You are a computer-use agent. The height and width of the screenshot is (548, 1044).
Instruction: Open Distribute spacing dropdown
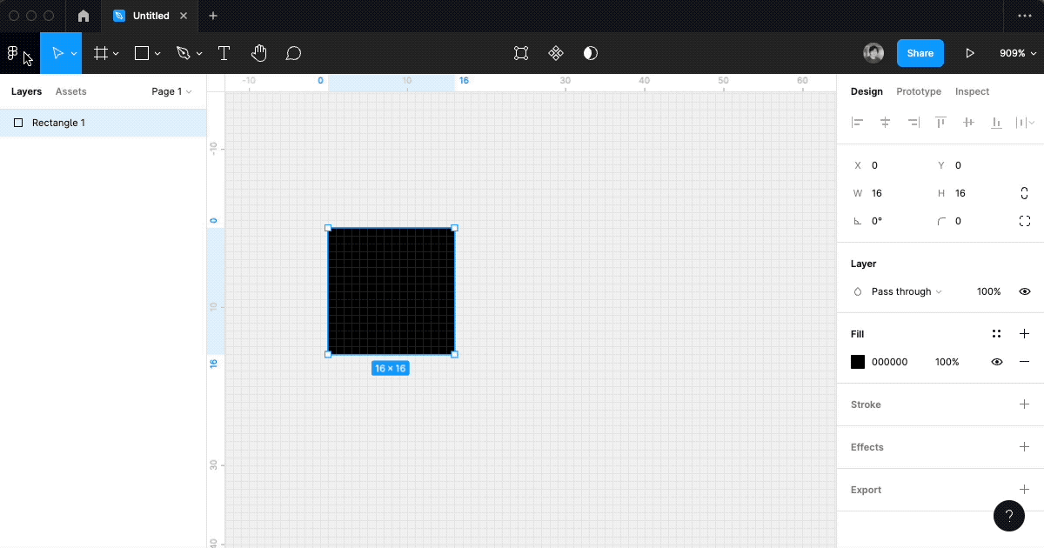(1025, 123)
